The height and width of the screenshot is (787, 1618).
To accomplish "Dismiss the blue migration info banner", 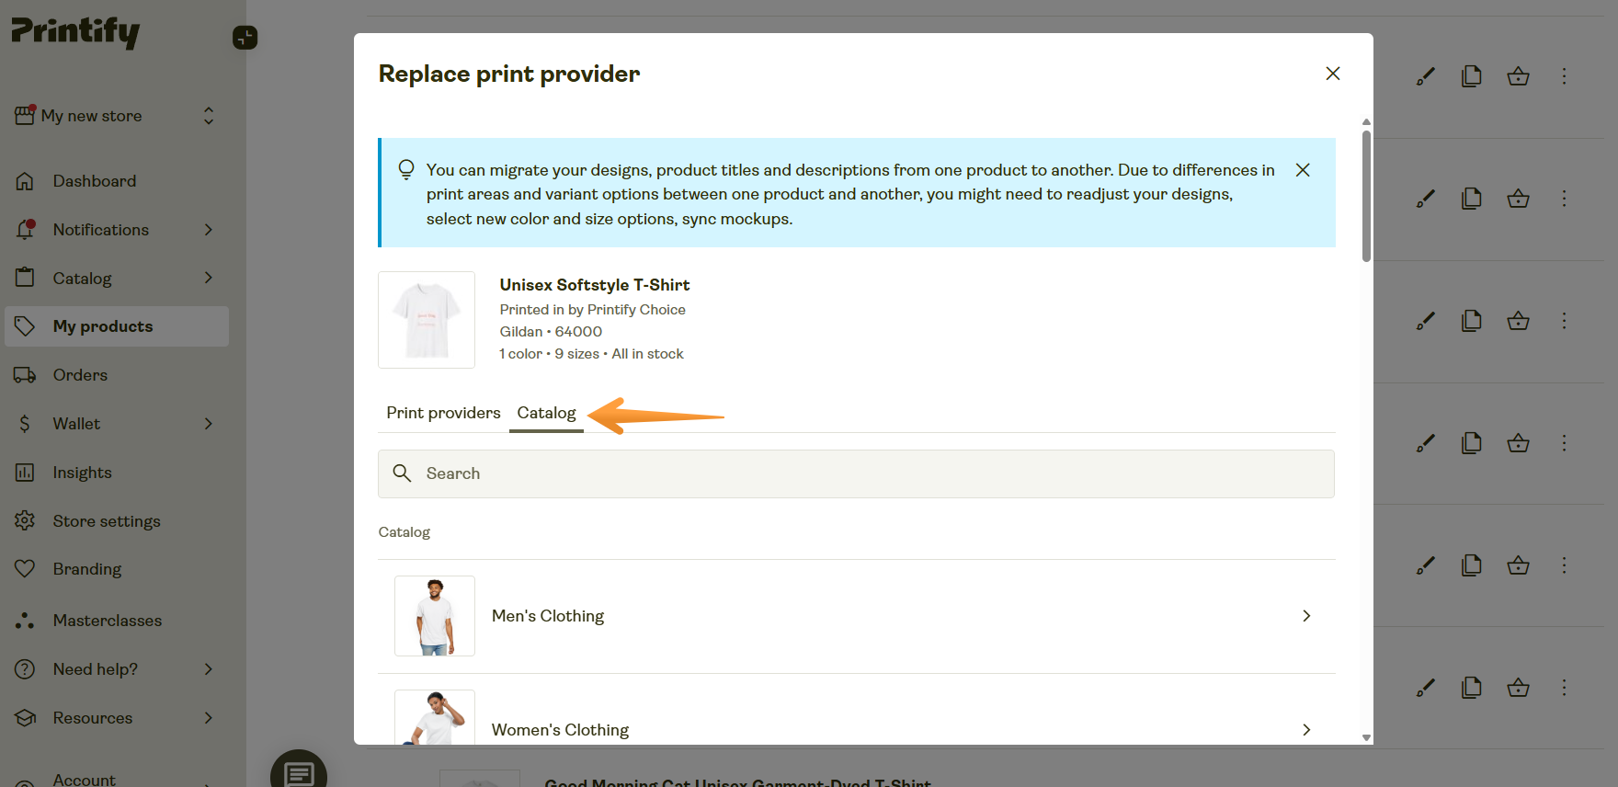I will pyautogui.click(x=1303, y=170).
